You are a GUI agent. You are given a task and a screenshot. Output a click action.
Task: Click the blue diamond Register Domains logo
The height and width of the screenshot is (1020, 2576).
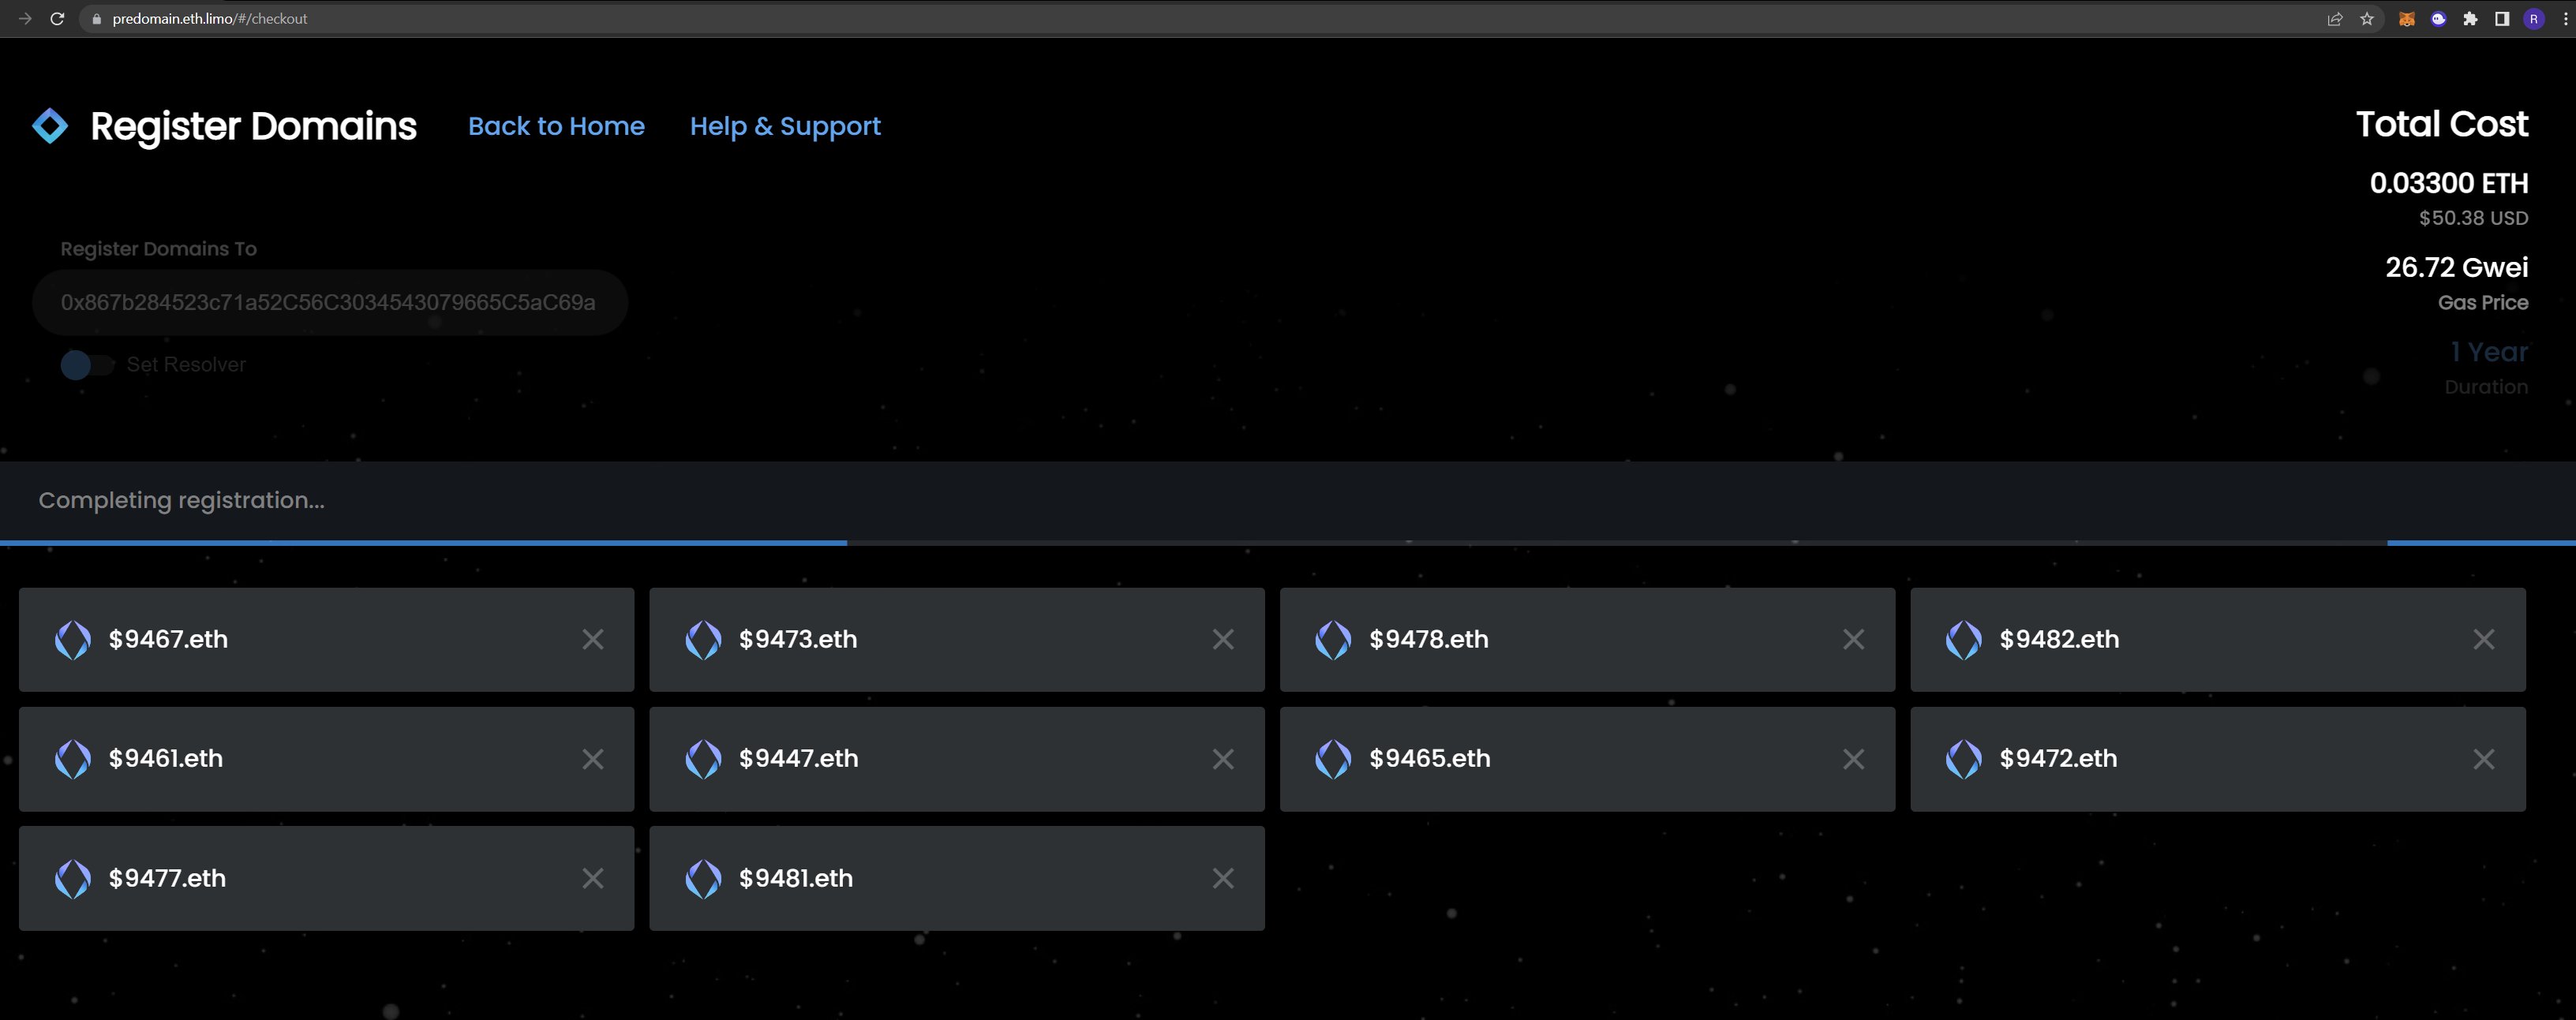50,126
